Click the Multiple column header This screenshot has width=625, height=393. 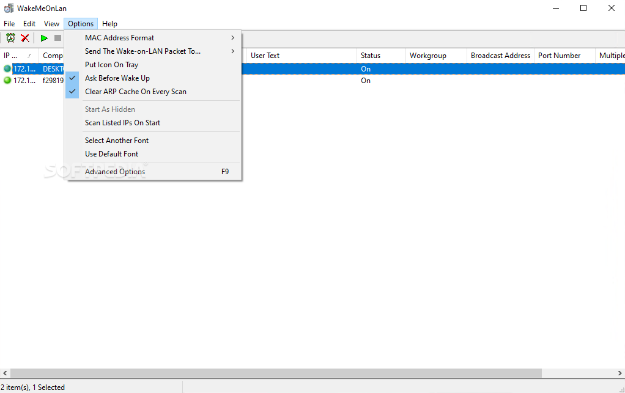point(610,56)
